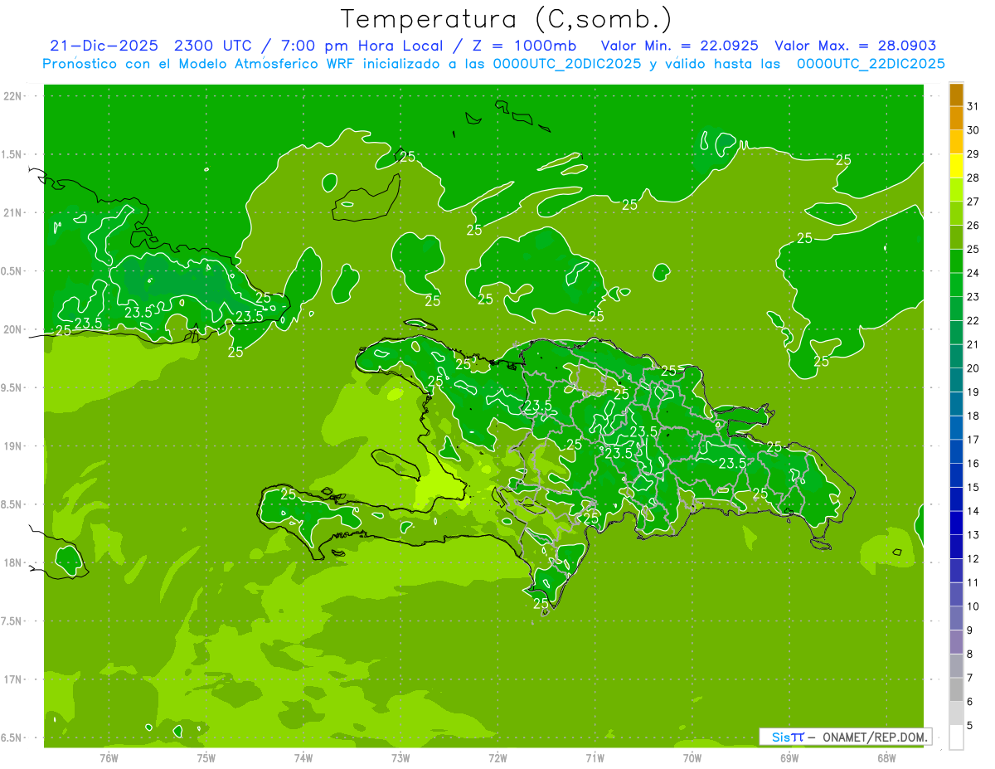
Task: Select the date text '21-Dic-2025'
Action: pyautogui.click(x=104, y=46)
